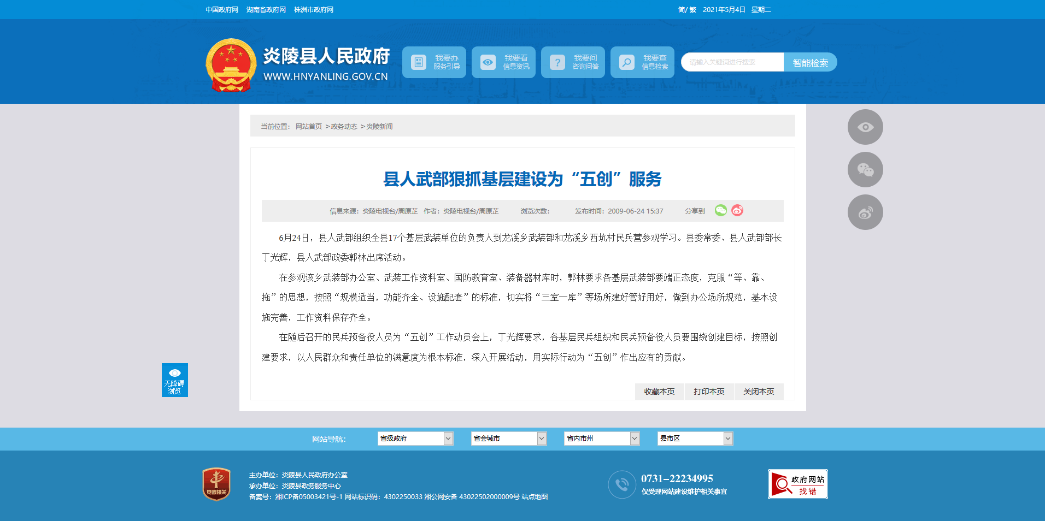Click the WeChat share icon in article header
This screenshot has width=1045, height=521.
[x=721, y=211]
